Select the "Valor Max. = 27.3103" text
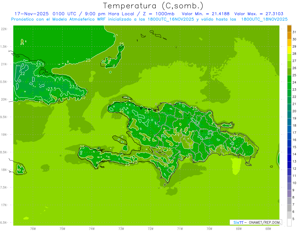The image size is (301, 232). click(x=259, y=14)
